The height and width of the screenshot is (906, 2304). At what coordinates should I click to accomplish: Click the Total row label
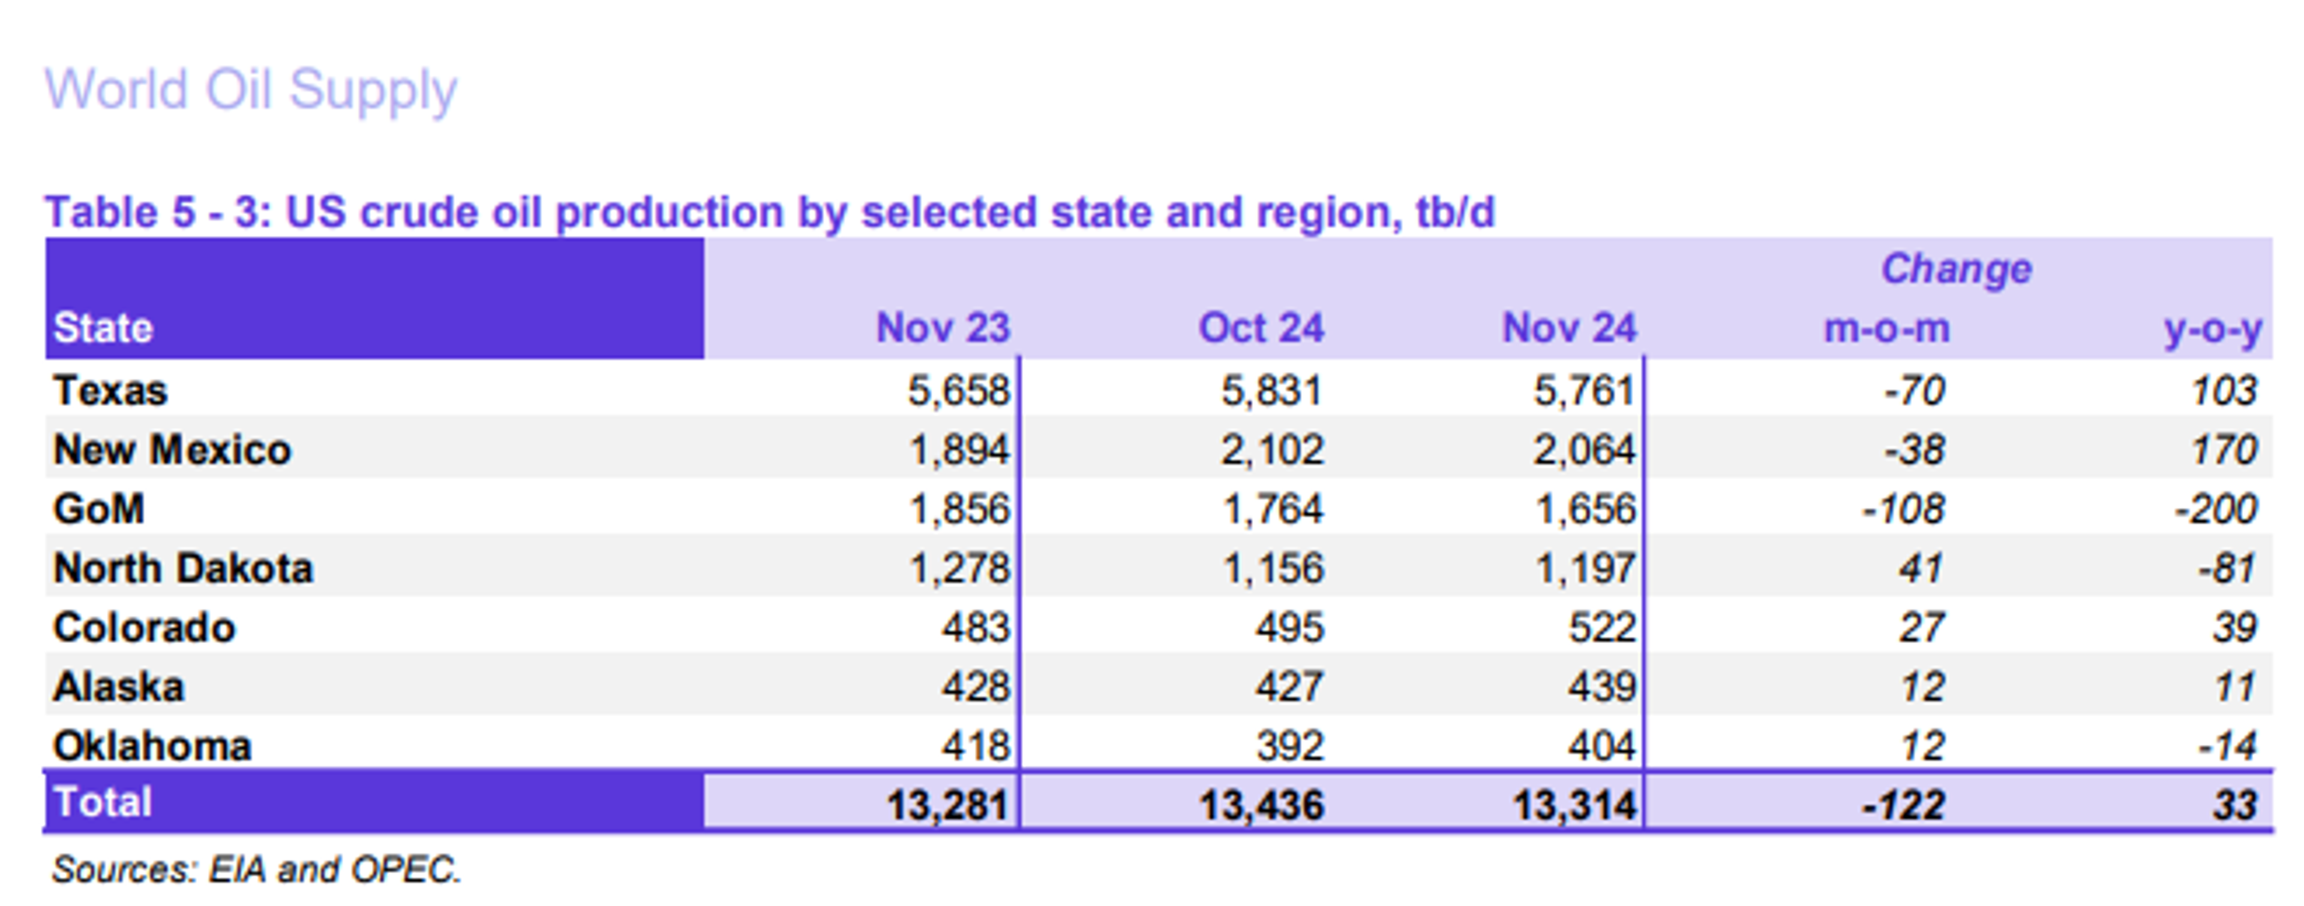103,802
